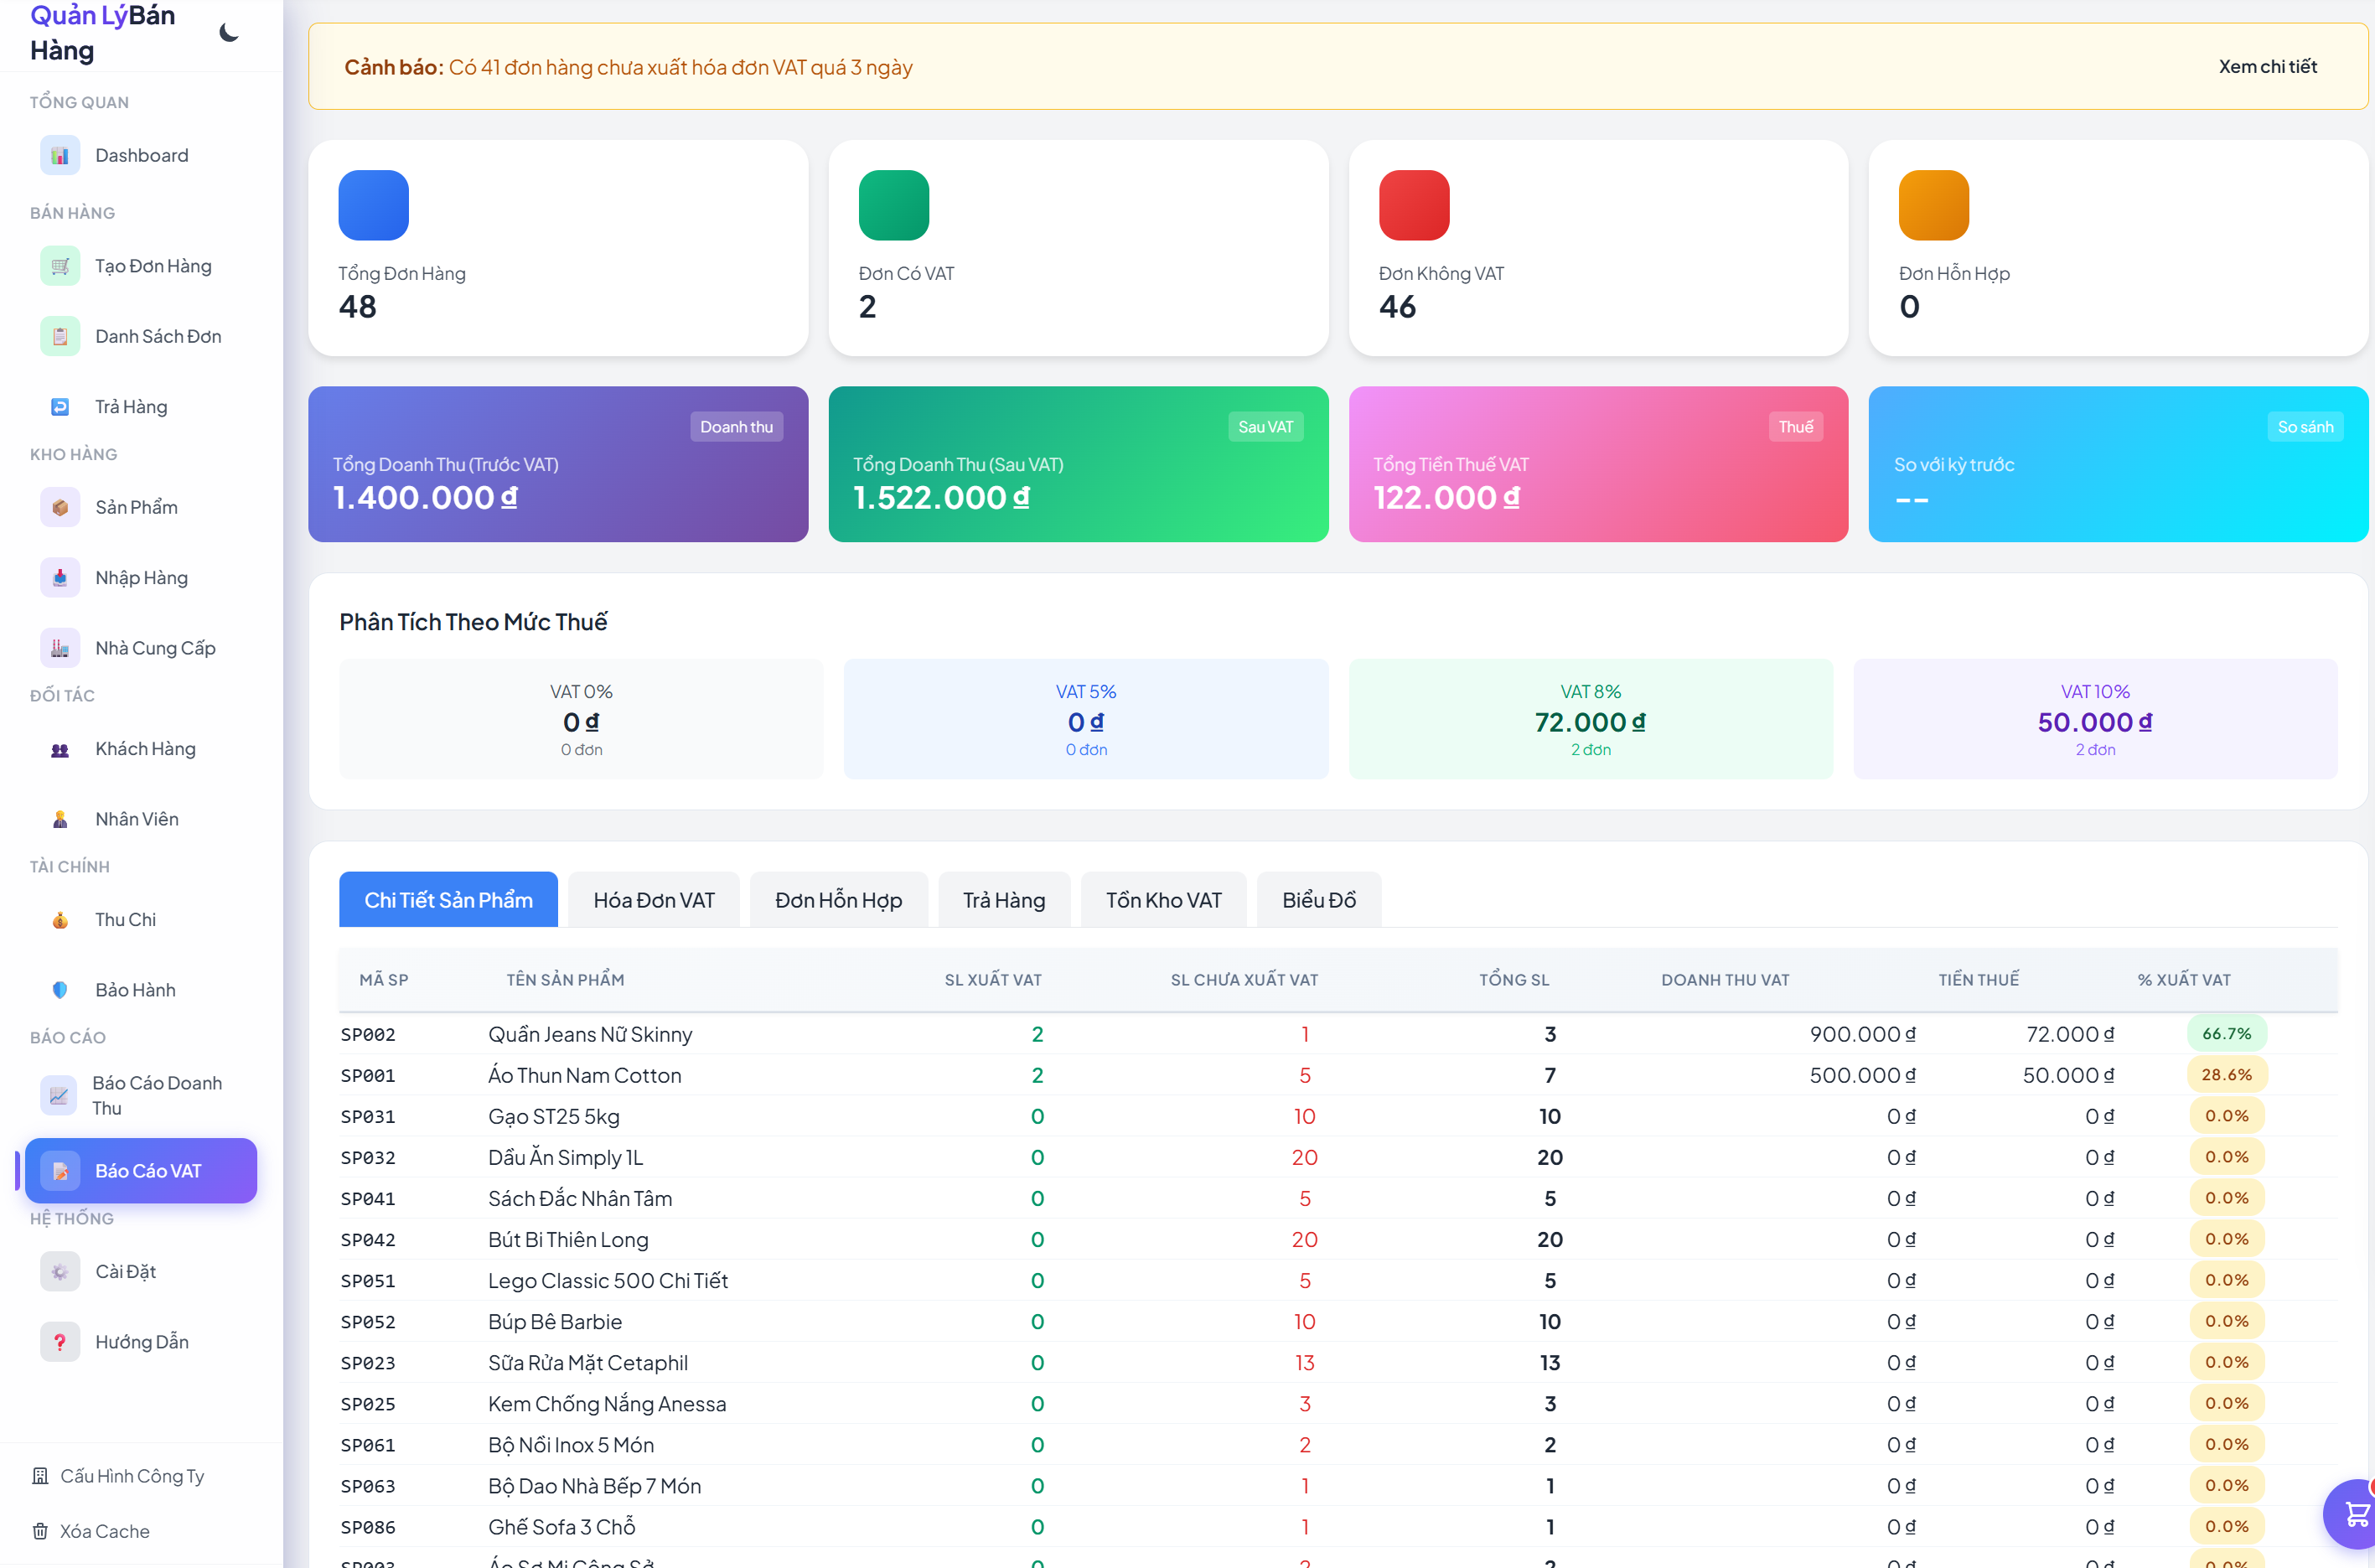Click the VAT 8% analysis card
The height and width of the screenshot is (1568, 2375).
pos(1590,719)
